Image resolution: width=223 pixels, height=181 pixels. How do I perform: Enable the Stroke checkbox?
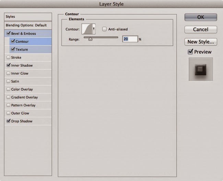point(8,57)
